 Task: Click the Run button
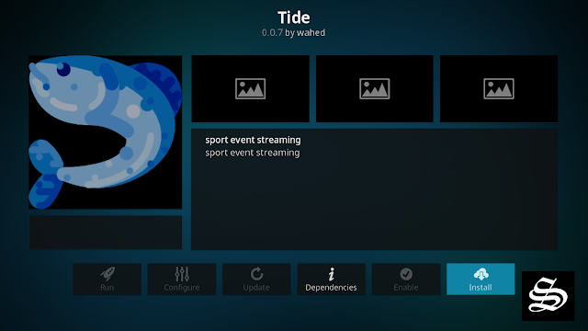107,279
